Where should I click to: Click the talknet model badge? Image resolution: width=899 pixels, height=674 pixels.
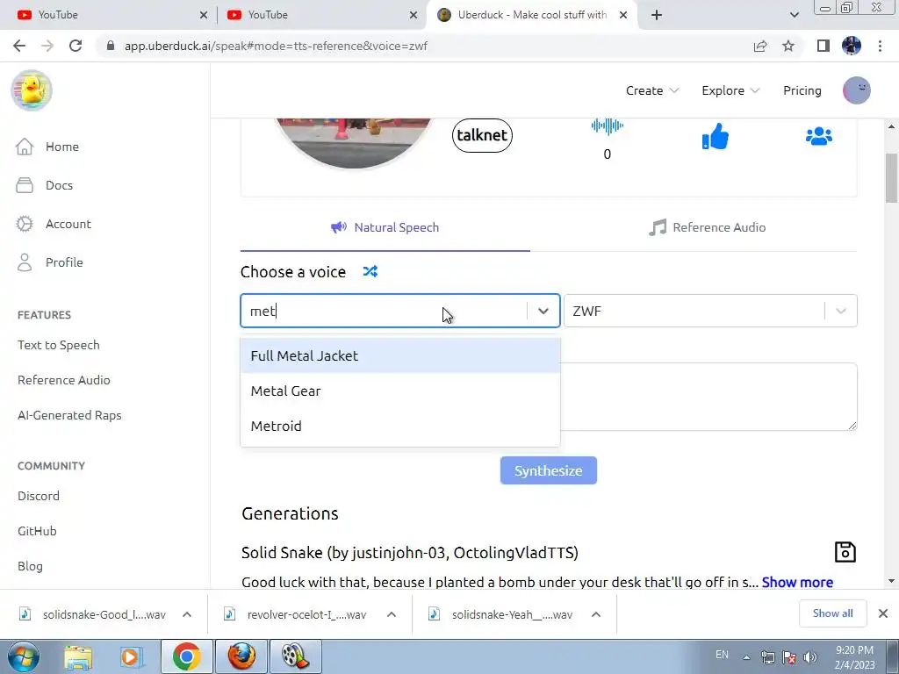coord(482,135)
